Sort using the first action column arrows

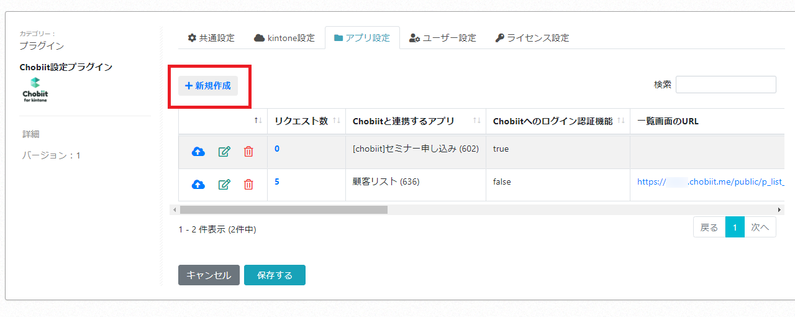coord(258,121)
